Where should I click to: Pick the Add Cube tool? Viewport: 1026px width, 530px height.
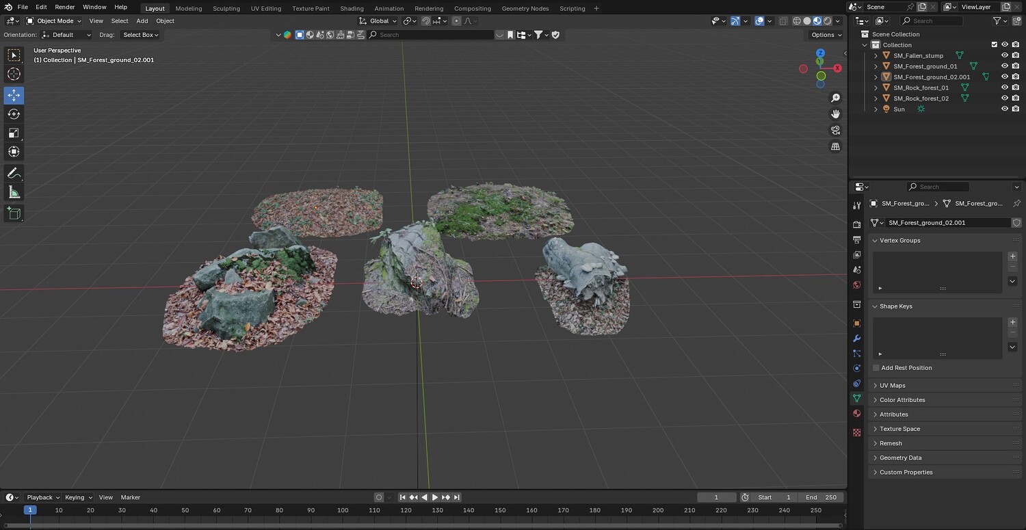coord(14,213)
